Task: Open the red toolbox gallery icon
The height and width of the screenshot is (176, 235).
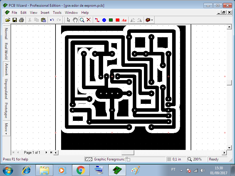Action: 148,20
